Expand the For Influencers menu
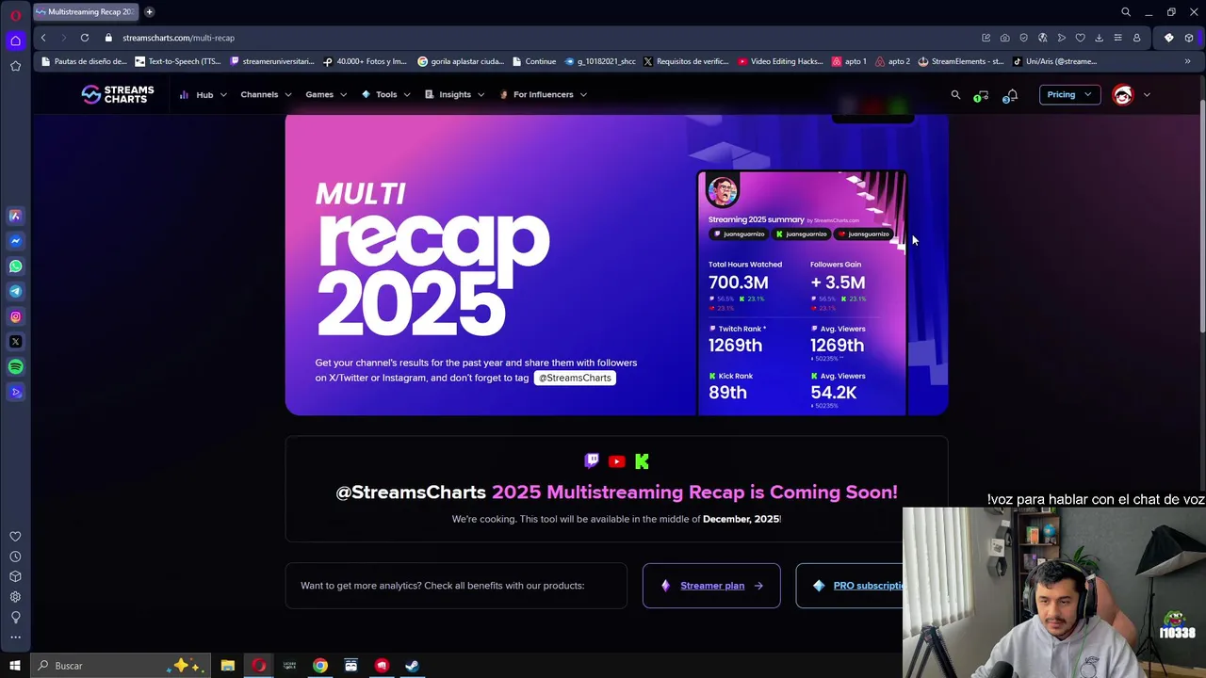Screen dimensions: 1206x678 pyautogui.click(x=543, y=94)
